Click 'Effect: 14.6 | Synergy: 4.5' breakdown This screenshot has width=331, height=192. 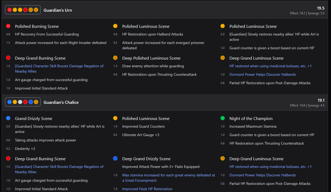[307, 105]
